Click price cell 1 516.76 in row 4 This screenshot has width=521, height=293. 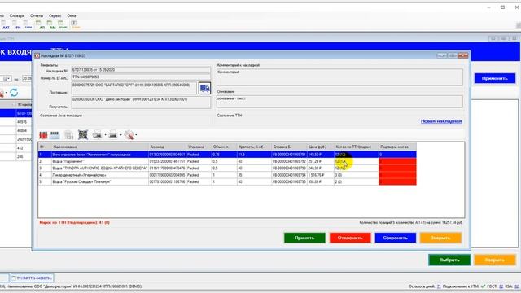(320, 175)
